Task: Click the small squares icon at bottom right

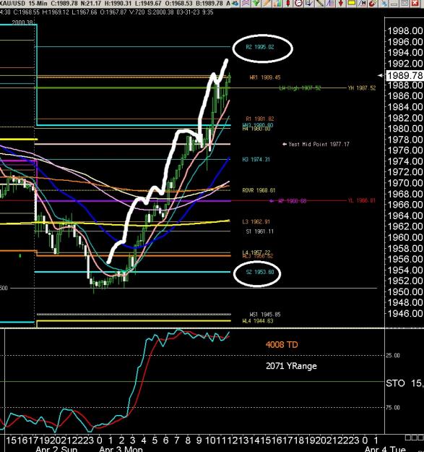Action: coord(414,438)
